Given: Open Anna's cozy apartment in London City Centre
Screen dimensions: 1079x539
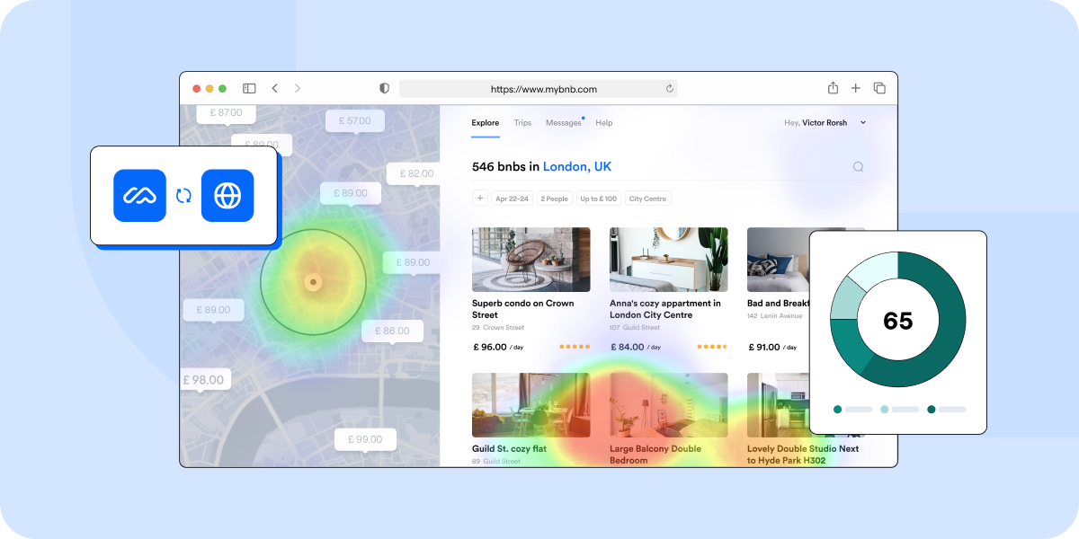Looking at the screenshot, I should pyautogui.click(x=665, y=309).
